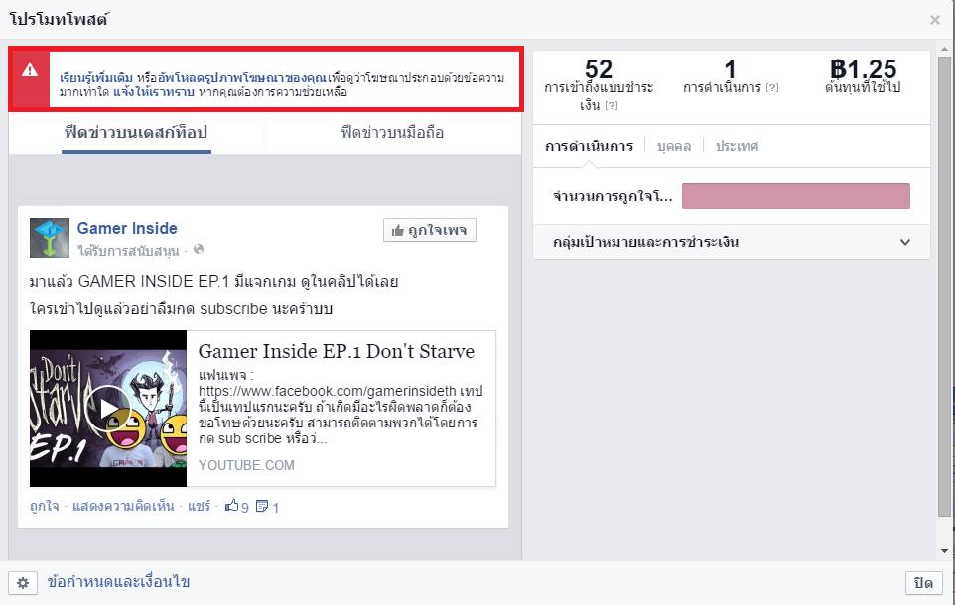Click the ฿1.25 cost spent value
This screenshot has height=605, width=955.
click(x=864, y=68)
